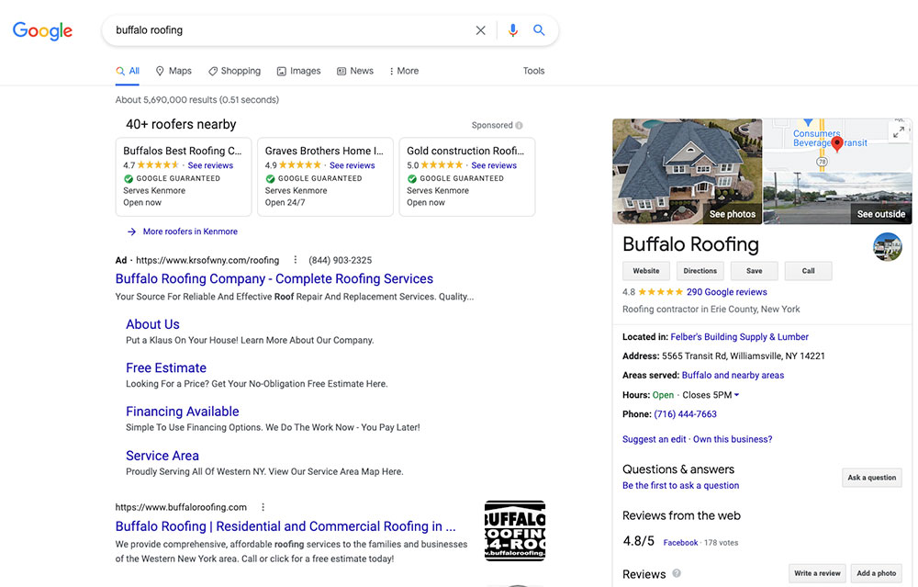
Task: Open the Service Area sitelink
Action: pyautogui.click(x=162, y=456)
